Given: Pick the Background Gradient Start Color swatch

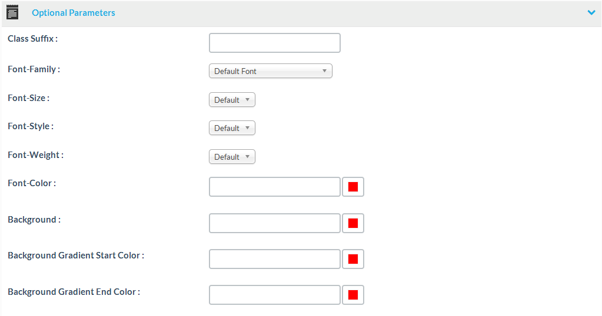Looking at the screenshot, I should [x=353, y=259].
